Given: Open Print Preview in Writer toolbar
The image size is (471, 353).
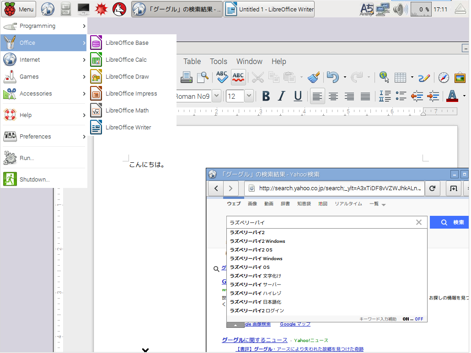Looking at the screenshot, I should point(203,78).
